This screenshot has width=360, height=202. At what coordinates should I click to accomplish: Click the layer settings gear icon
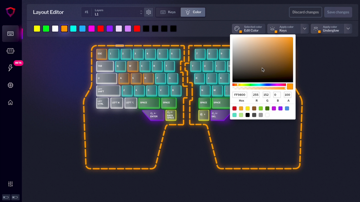(149, 12)
